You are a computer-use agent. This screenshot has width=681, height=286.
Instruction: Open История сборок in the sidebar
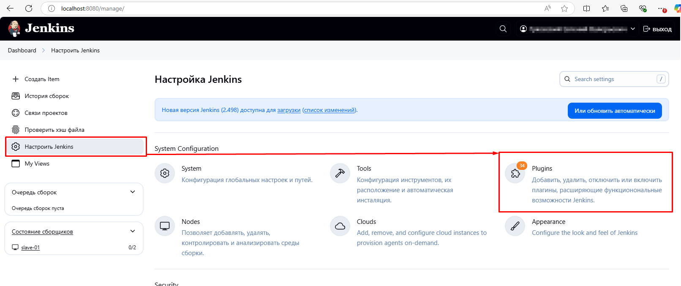[46, 96]
